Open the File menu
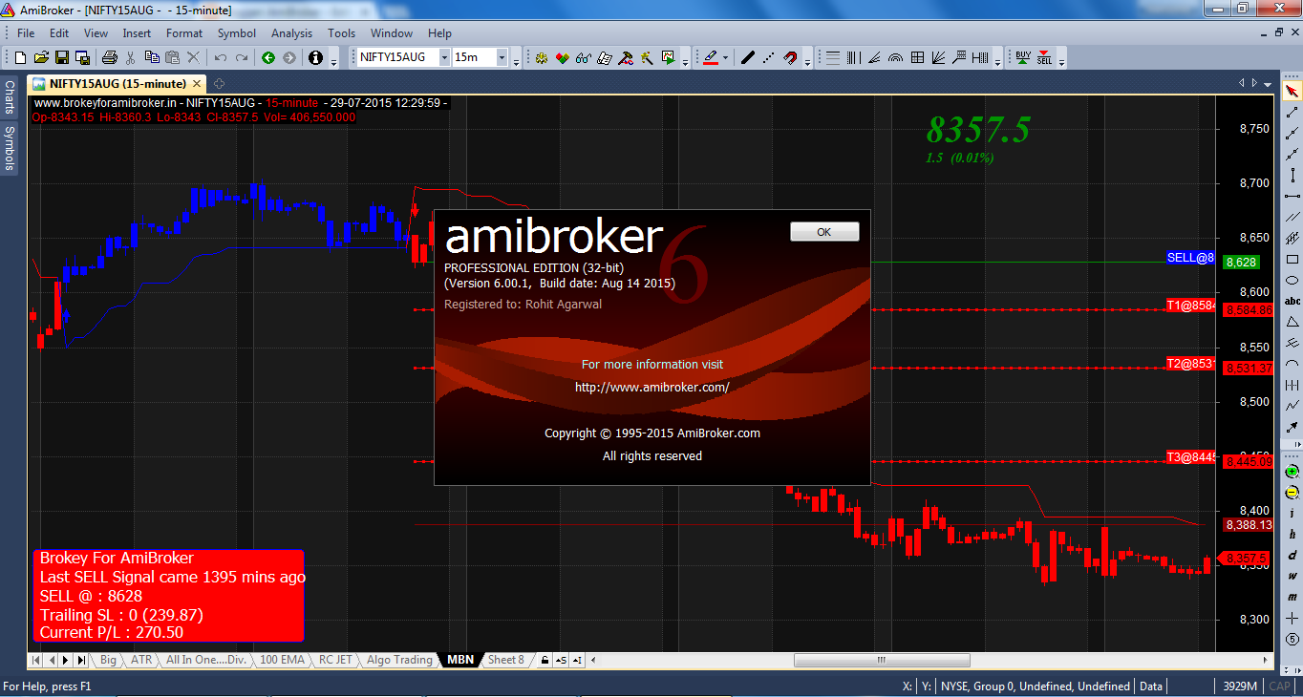1303x697 pixels. (x=26, y=32)
